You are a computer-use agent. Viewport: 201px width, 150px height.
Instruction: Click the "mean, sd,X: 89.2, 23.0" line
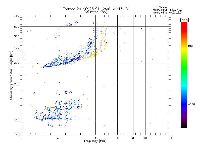tap(167, 12)
